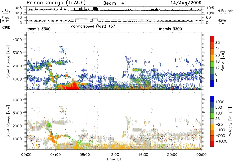Click the 'Power [dB]' colorbar title
Image resolution: width=233 pixels, height=161 pixels.
pyautogui.click(x=223, y=61)
